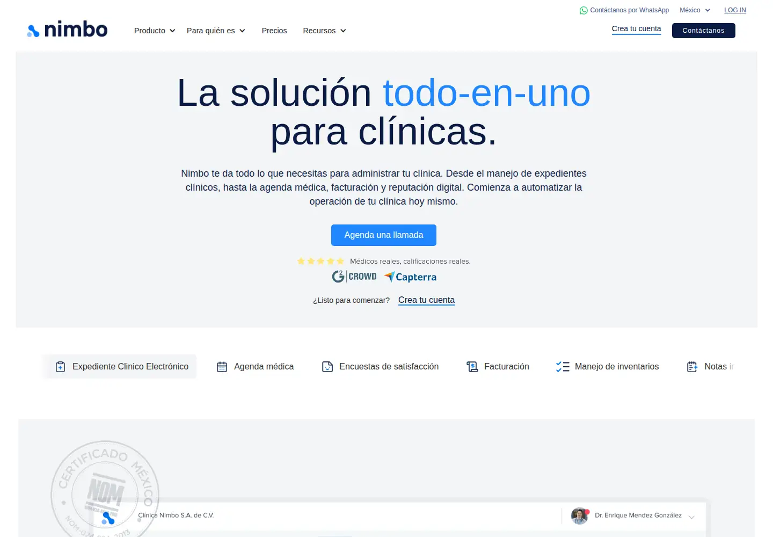The height and width of the screenshot is (537, 773).
Task: Switch to the Agenda médica tab
Action: (x=255, y=367)
